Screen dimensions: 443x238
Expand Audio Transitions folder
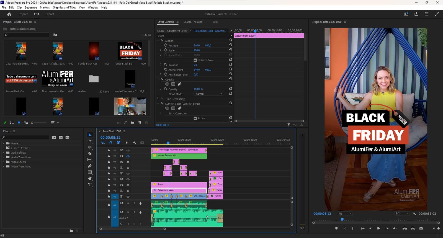coord(3,157)
